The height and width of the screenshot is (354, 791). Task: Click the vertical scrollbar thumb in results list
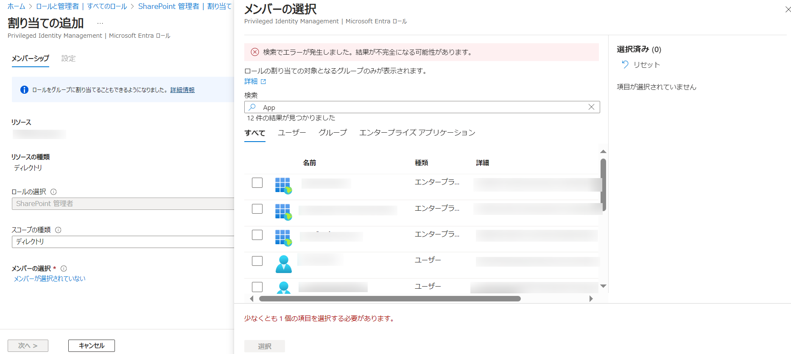603,185
